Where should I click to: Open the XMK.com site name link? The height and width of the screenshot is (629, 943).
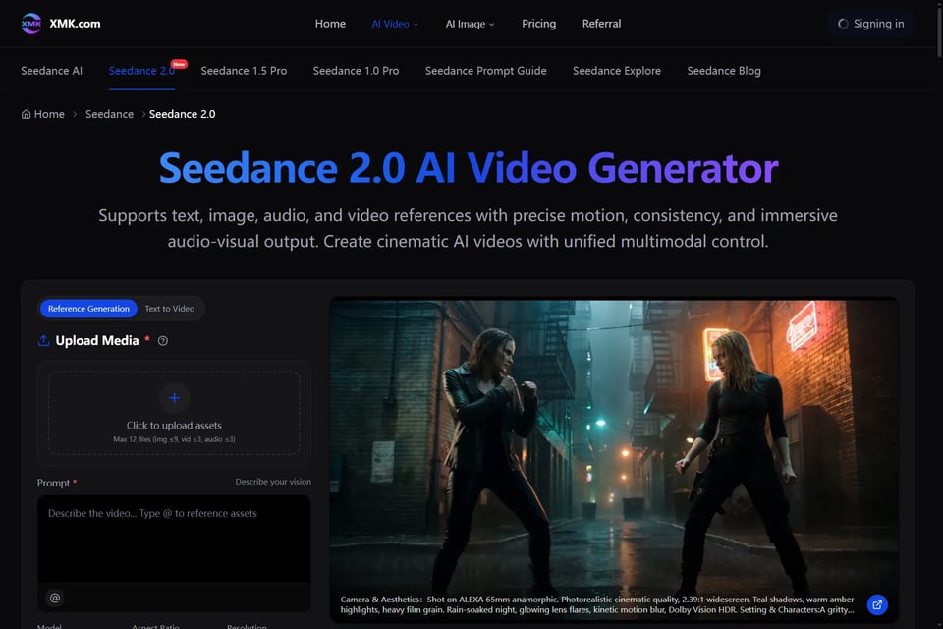point(75,24)
